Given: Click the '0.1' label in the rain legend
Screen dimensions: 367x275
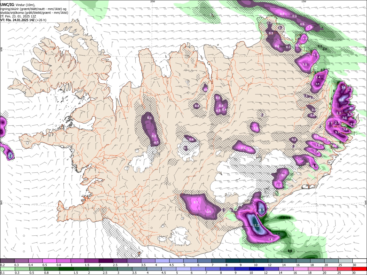Looking at the screenshot, I should click(x=2, y=273).
